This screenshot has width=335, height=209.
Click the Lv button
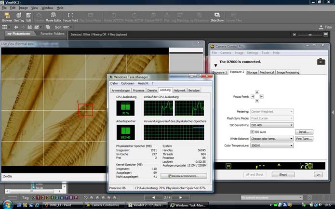[318, 175]
